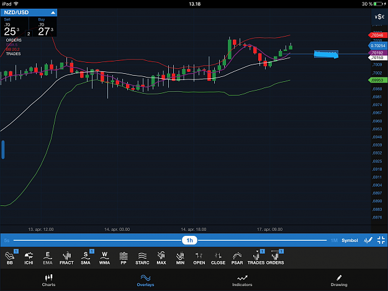Screen dimensions: 388x291
Task: Open the Charts tab
Action: (x=48, y=280)
